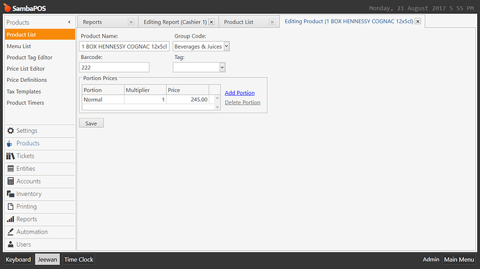Click the Entities table icon
480x269 pixels.
[10, 169]
